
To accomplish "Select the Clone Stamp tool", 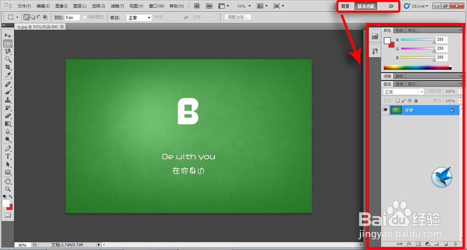I will [x=8, y=100].
